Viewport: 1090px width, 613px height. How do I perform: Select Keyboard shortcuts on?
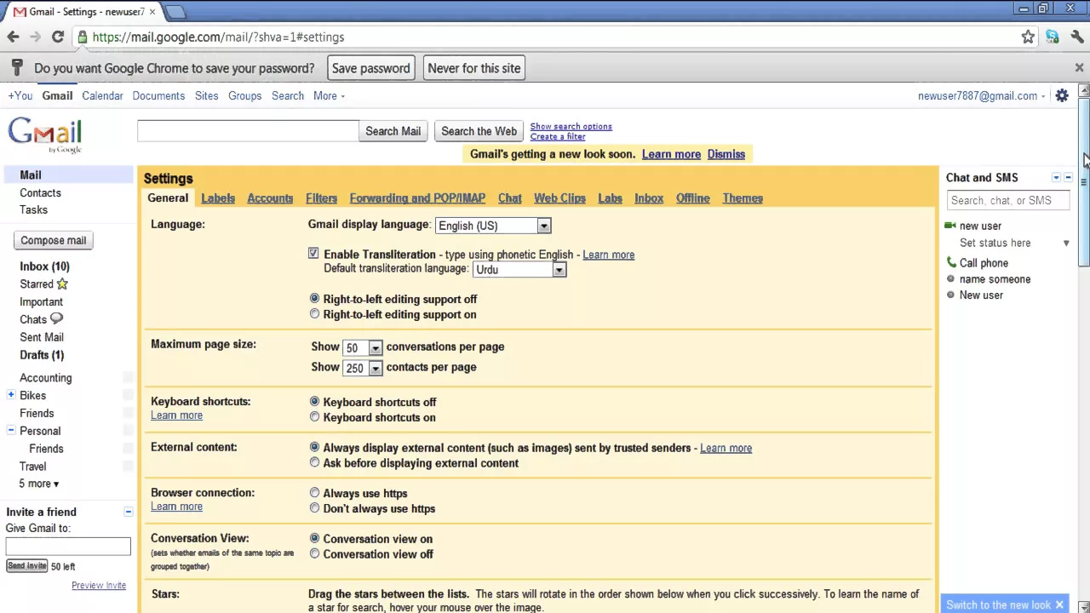pyautogui.click(x=314, y=417)
